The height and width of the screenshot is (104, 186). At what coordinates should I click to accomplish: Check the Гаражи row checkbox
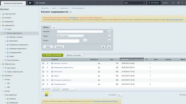click(43, 76)
